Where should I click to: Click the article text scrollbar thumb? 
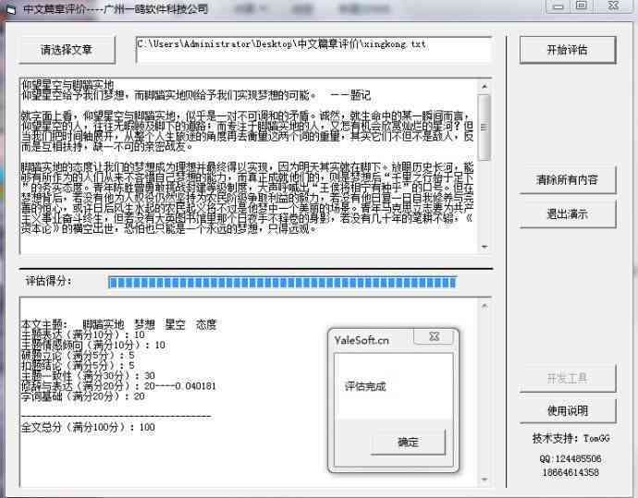tap(485, 128)
